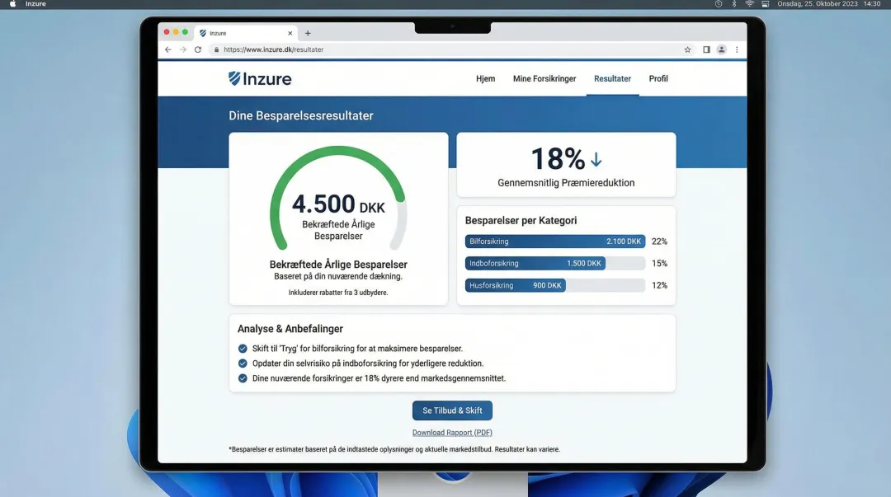Viewport: 891px width, 497px height.
Task: Open a new browser tab with the plus
Action: coord(308,33)
